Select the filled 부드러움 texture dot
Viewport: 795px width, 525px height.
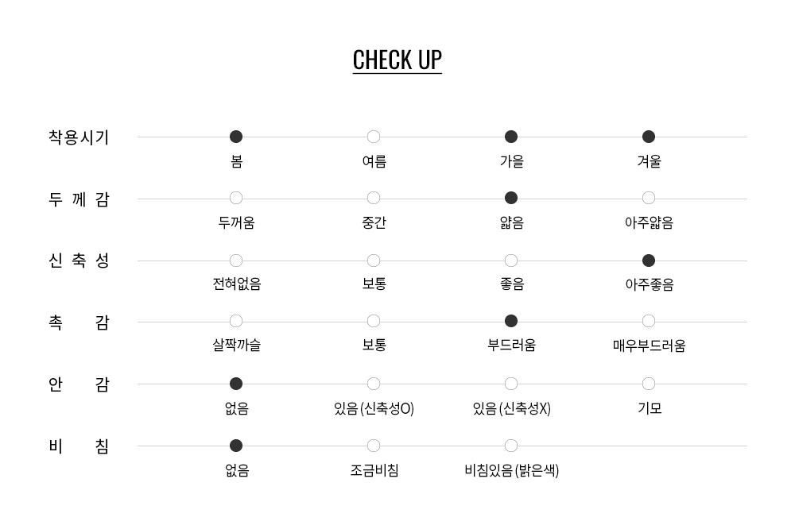[x=511, y=321]
